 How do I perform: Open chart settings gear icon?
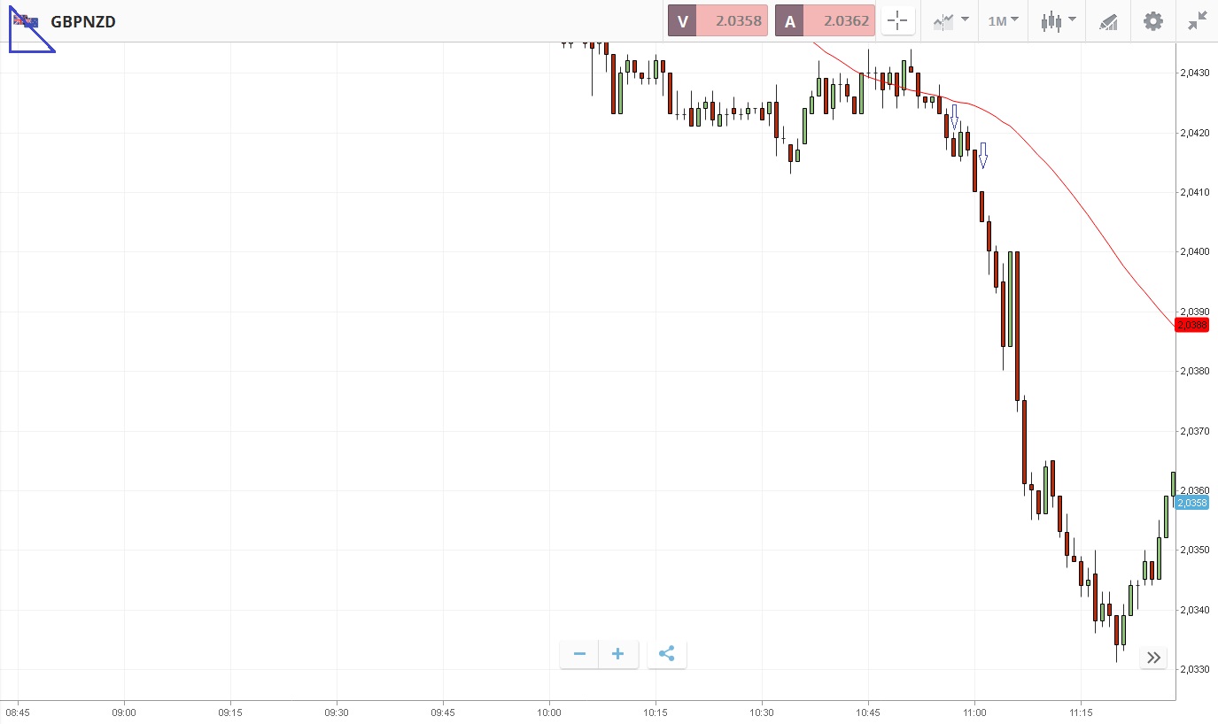(x=1152, y=21)
